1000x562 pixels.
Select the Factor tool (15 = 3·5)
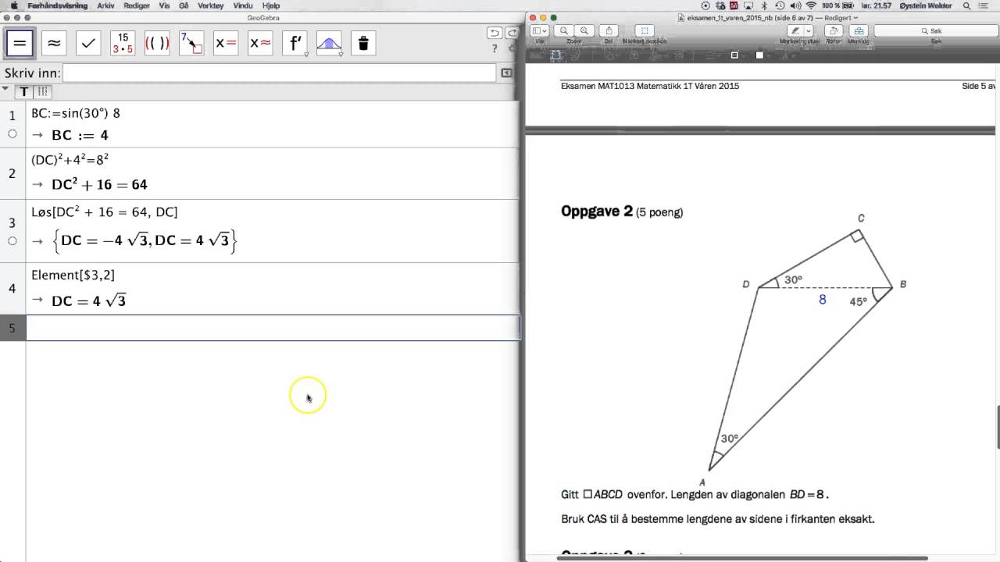[x=123, y=44]
